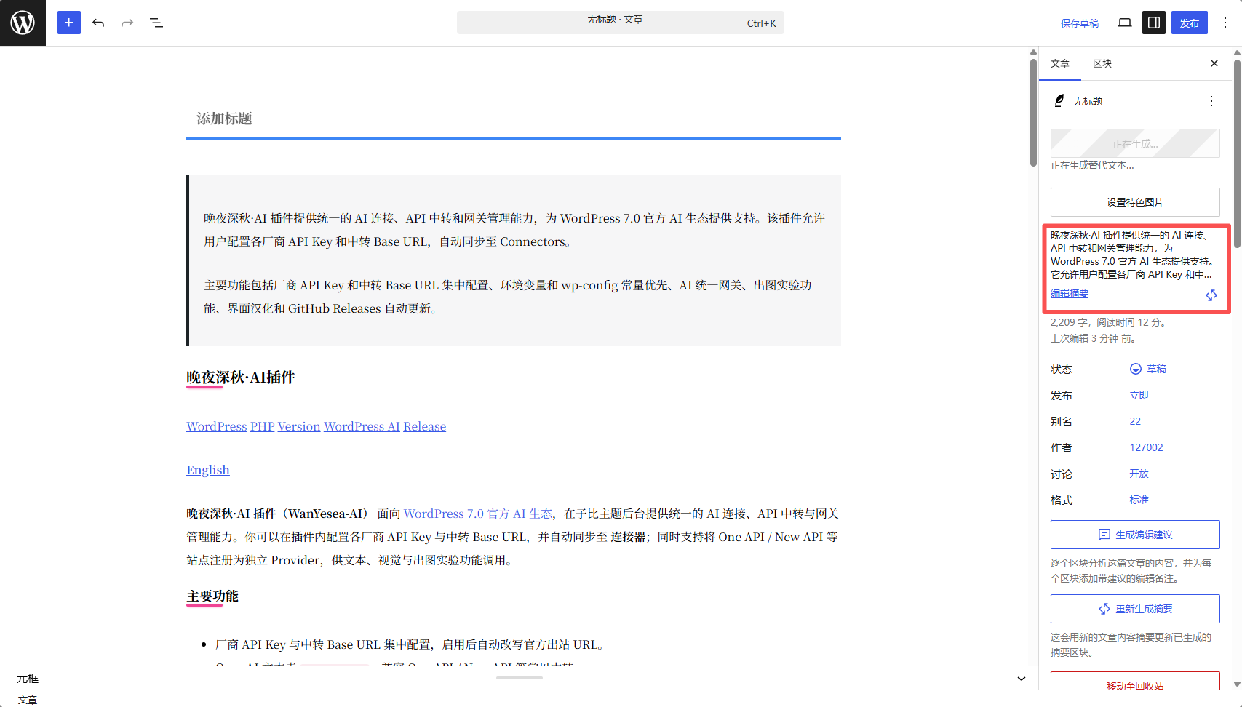Close the settings sidebar
This screenshot has width=1242, height=707.
(1214, 63)
